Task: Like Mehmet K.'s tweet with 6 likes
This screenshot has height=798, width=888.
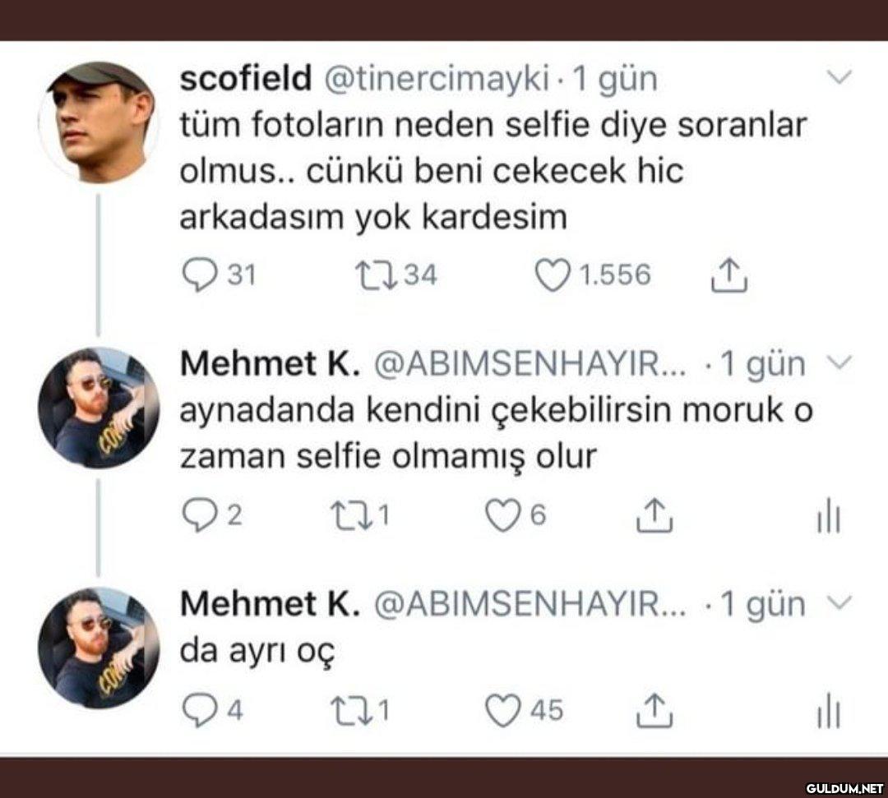Action: 500,515
